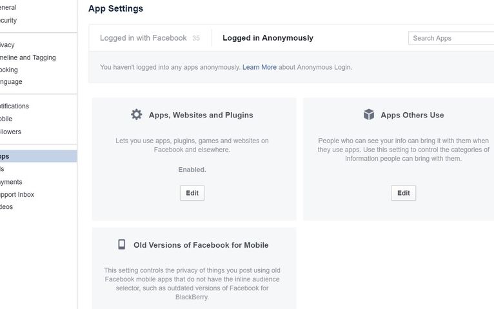Navigate to Blocking settings

(x=8, y=70)
